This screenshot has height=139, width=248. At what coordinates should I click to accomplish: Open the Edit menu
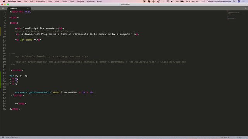point(31,2)
